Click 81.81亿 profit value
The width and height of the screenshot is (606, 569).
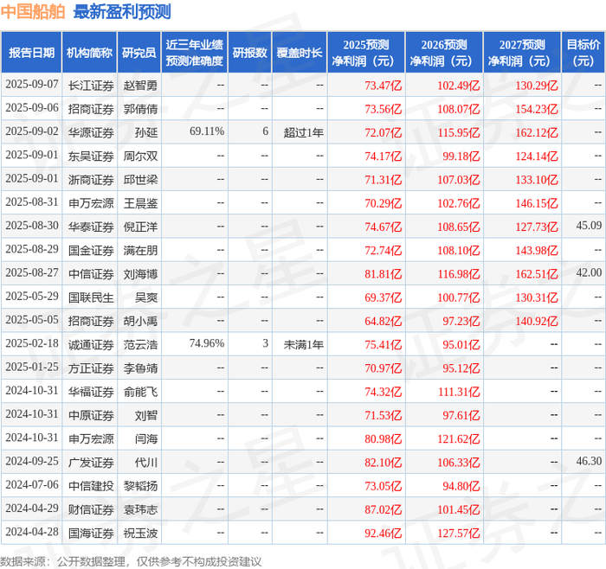tap(383, 274)
